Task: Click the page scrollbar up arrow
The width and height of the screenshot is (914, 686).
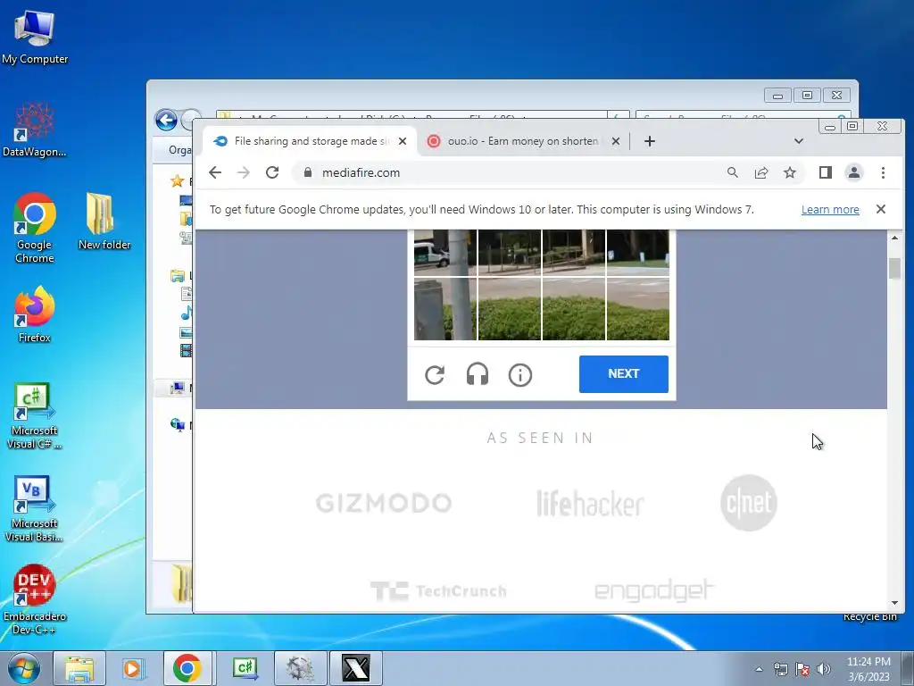Action: tap(894, 238)
